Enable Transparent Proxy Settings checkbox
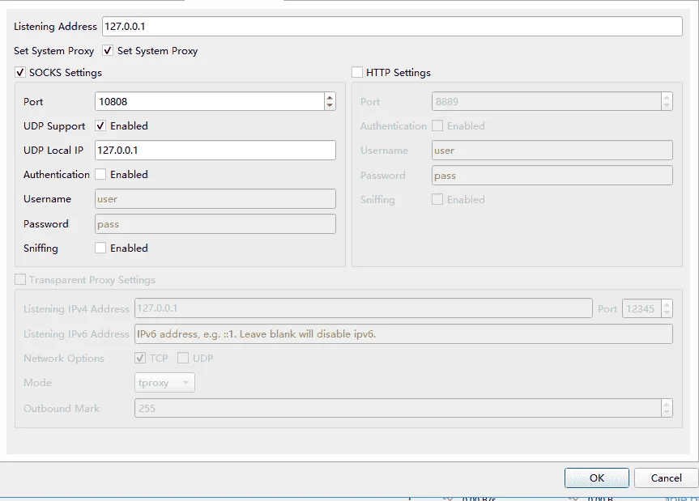 coord(20,279)
